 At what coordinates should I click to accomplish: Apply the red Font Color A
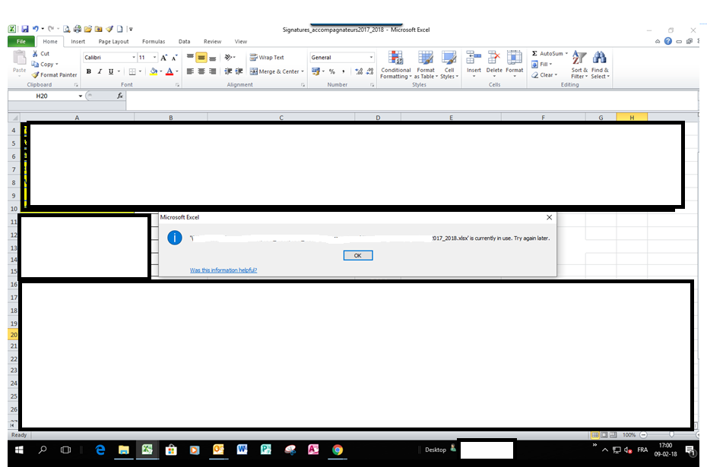tap(170, 71)
